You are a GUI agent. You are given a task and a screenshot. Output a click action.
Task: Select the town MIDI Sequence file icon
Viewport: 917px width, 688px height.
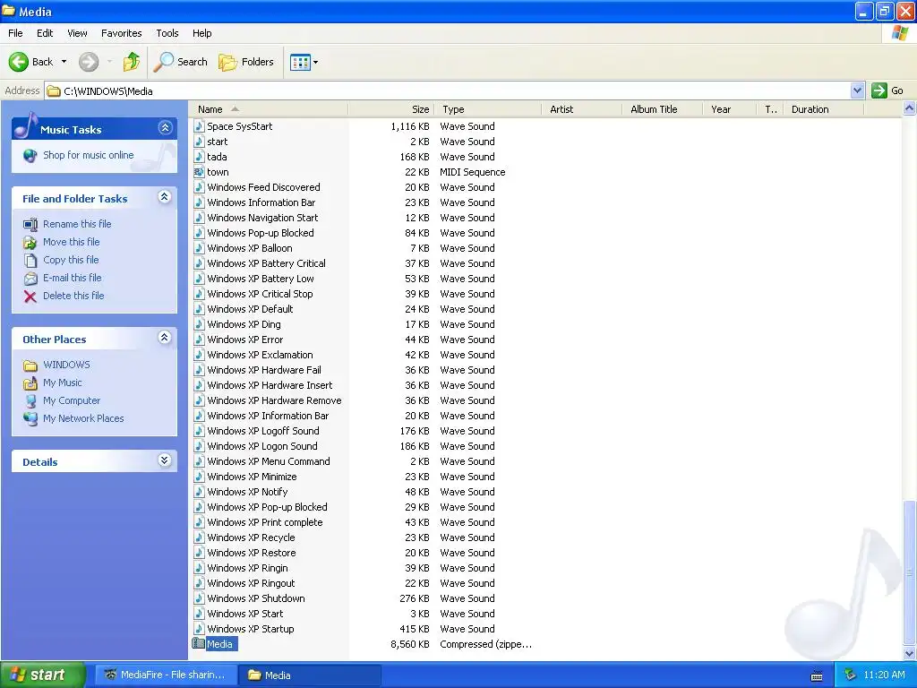pos(199,172)
